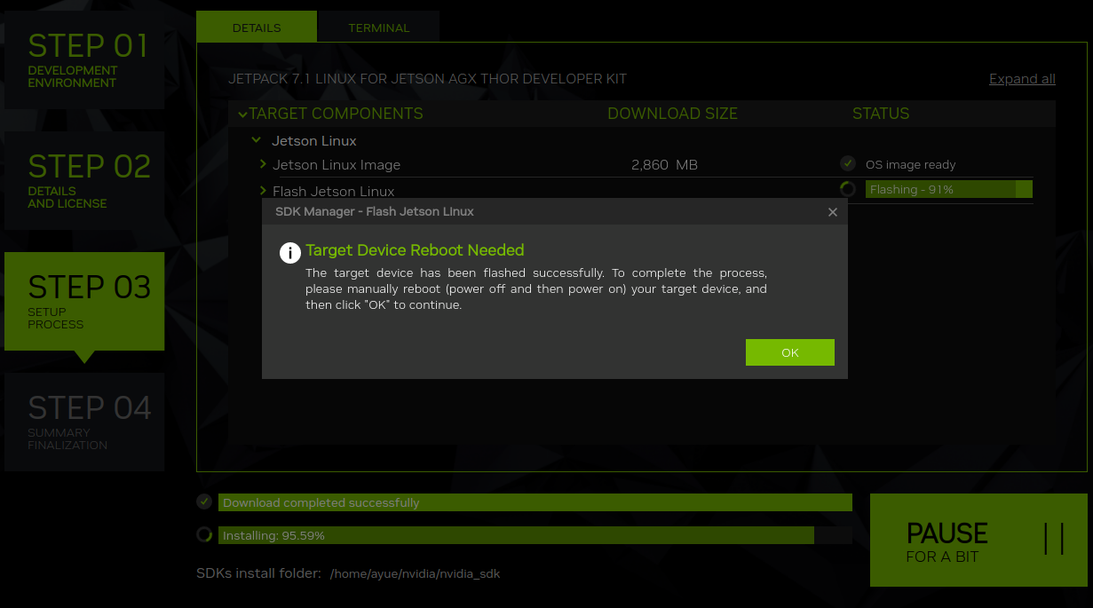This screenshot has height=608, width=1093.
Task: Click OK in the reboot dialog
Action: (789, 352)
